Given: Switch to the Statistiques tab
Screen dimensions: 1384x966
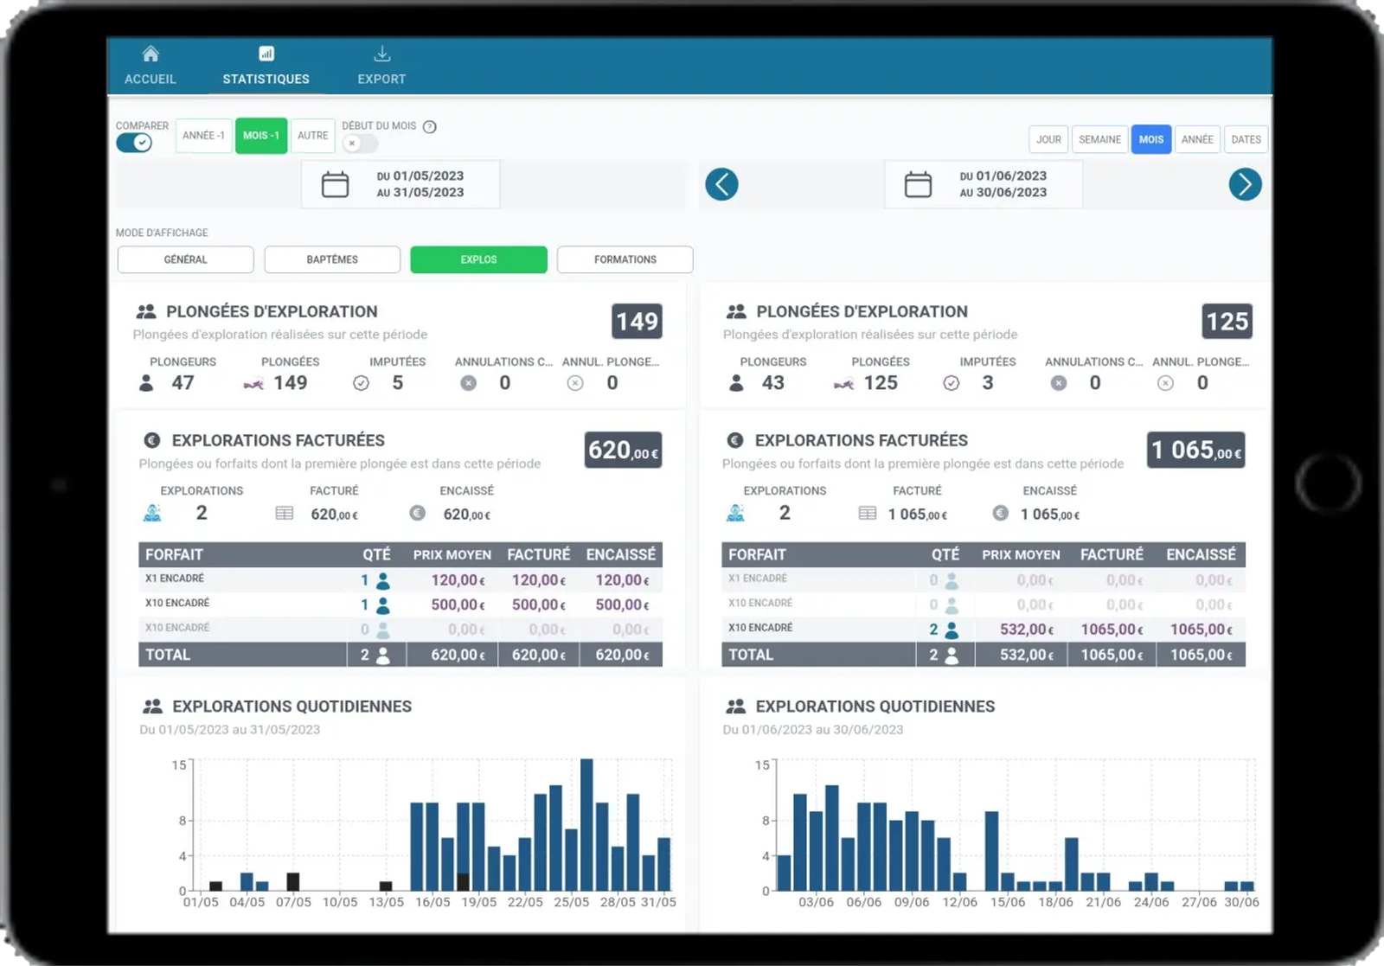Looking at the screenshot, I should (x=266, y=66).
